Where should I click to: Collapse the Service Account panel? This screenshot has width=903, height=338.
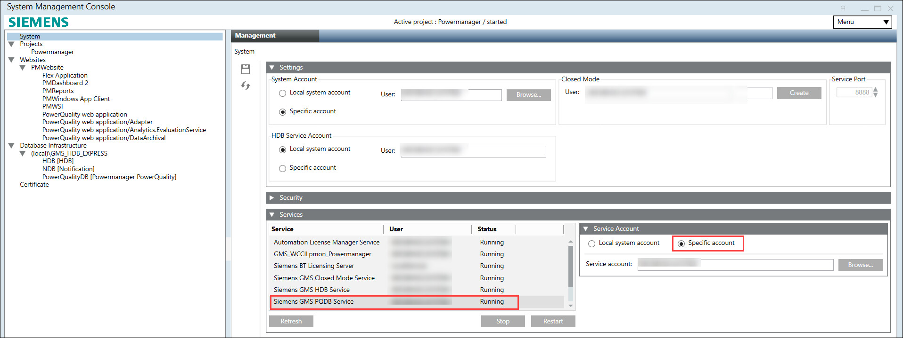point(586,229)
